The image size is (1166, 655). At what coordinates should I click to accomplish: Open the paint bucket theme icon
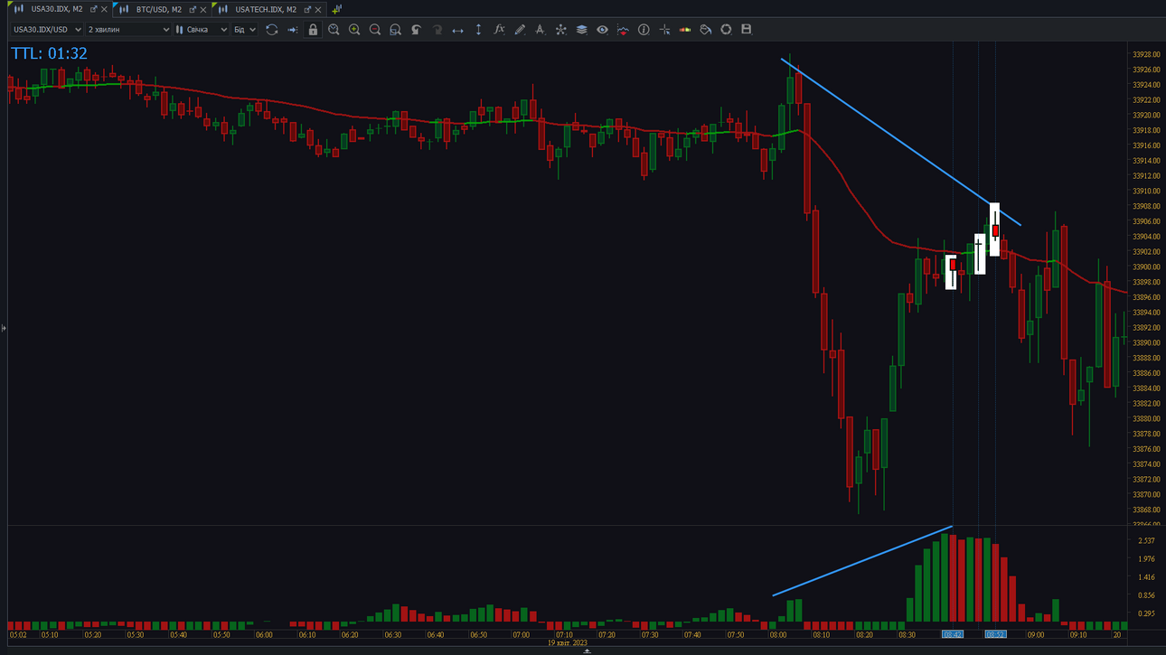pyautogui.click(x=705, y=30)
